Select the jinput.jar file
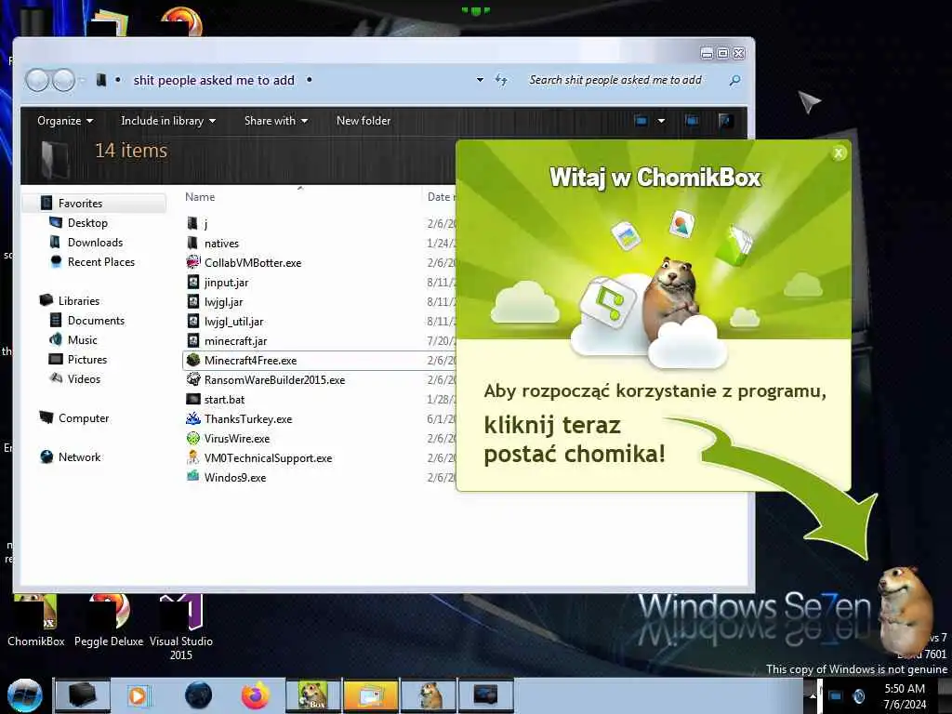Viewport: 952px width, 714px height. [226, 283]
